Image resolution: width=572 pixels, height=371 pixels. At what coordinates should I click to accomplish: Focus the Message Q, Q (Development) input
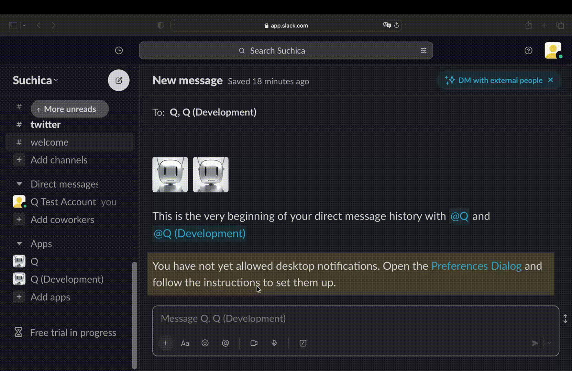tap(356, 318)
